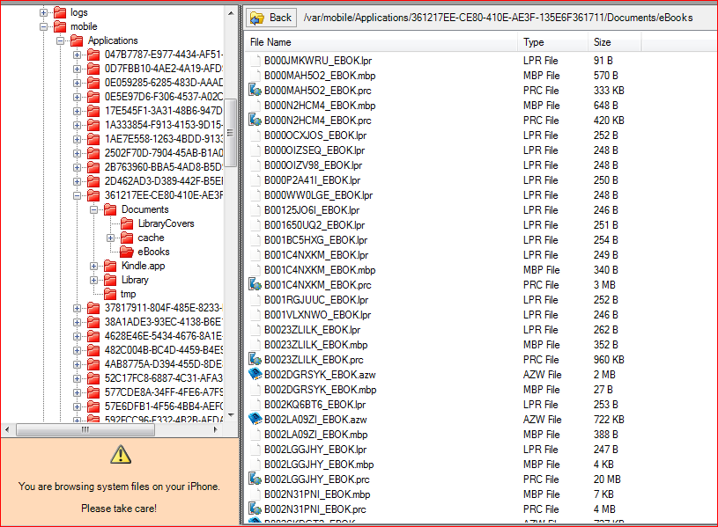This screenshot has width=718, height=527.
Task: Select the eBooks open folder icon
Action: [x=127, y=252]
